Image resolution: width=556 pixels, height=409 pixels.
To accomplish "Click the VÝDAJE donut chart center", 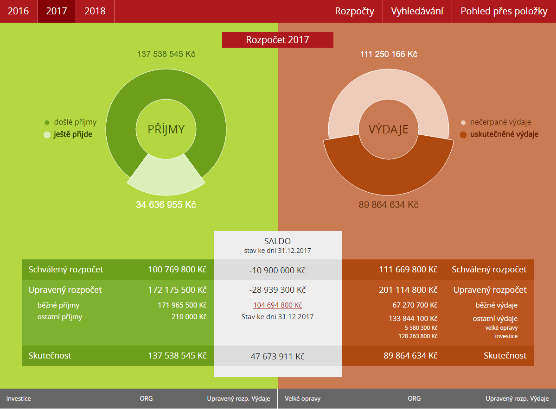I will click(389, 129).
